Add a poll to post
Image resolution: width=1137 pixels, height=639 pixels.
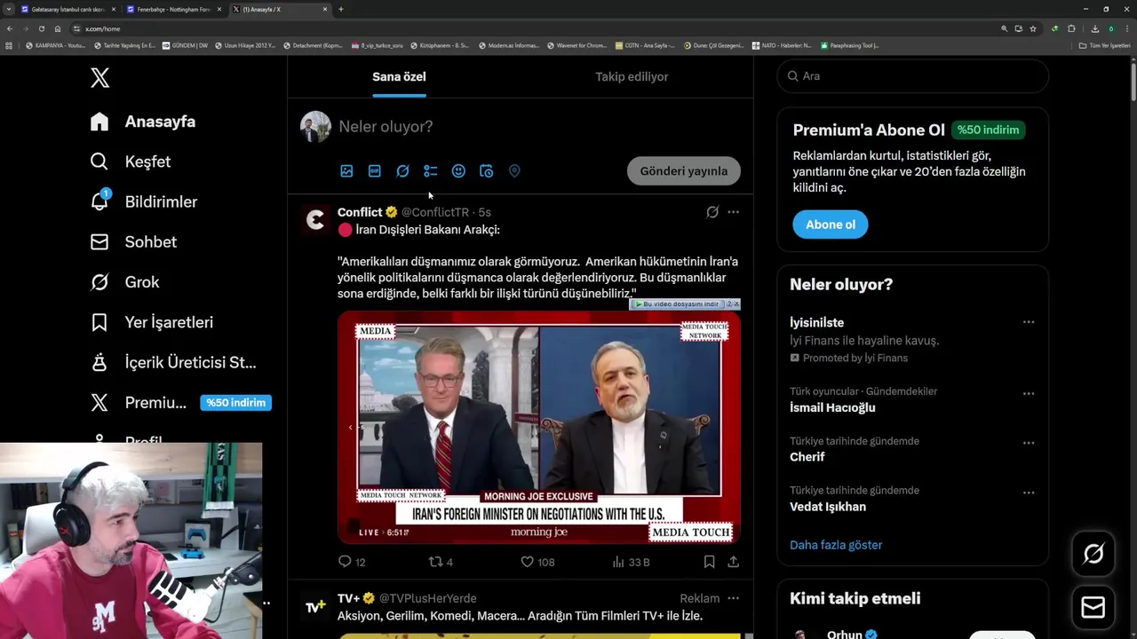[431, 171]
